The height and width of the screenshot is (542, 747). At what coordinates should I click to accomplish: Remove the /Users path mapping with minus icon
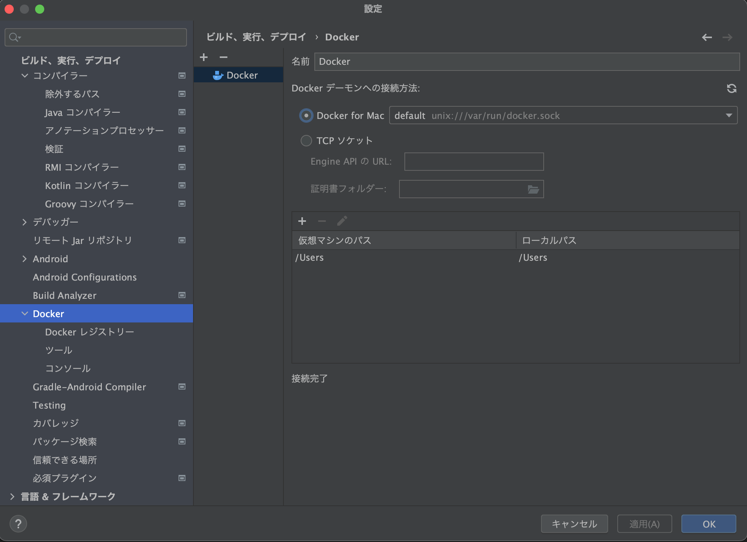tap(322, 221)
